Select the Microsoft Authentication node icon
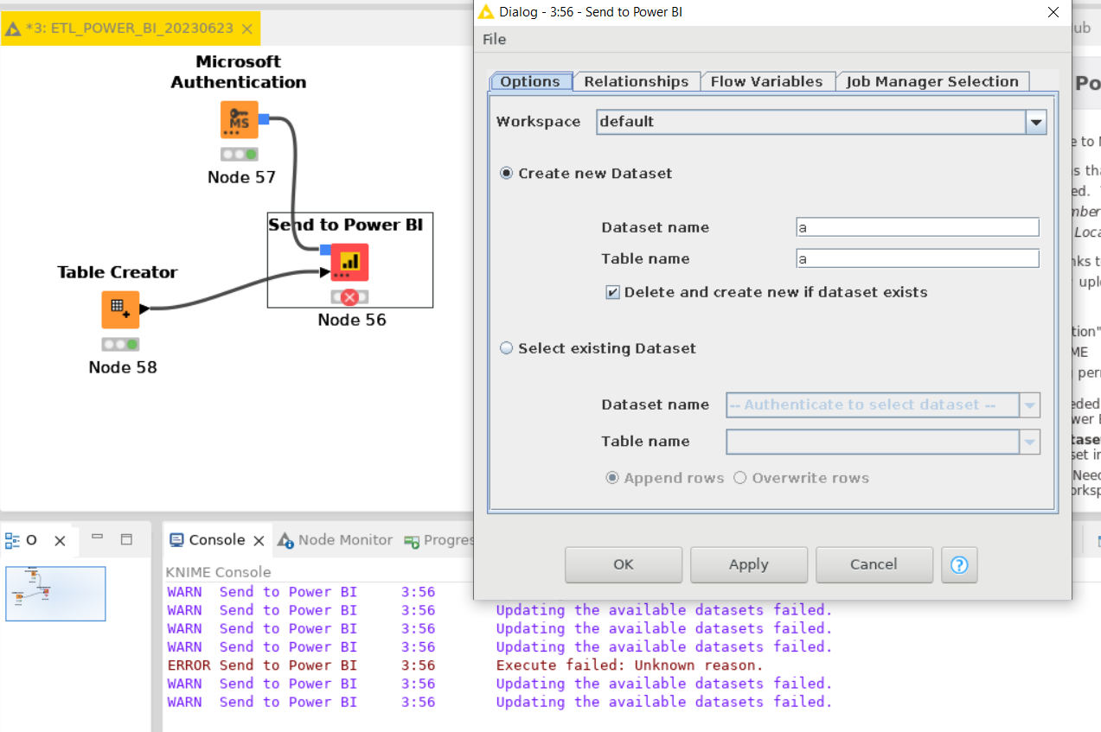The image size is (1101, 732). point(239,120)
